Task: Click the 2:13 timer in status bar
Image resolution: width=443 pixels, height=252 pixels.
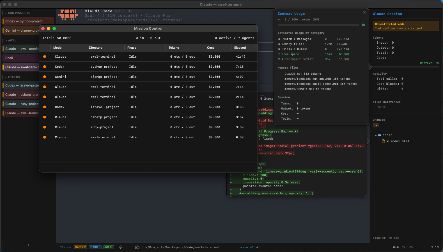Action: tap(435, 247)
